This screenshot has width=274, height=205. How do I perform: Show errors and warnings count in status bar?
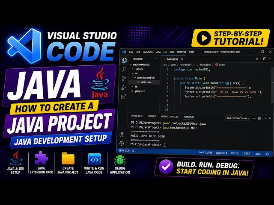(124, 151)
